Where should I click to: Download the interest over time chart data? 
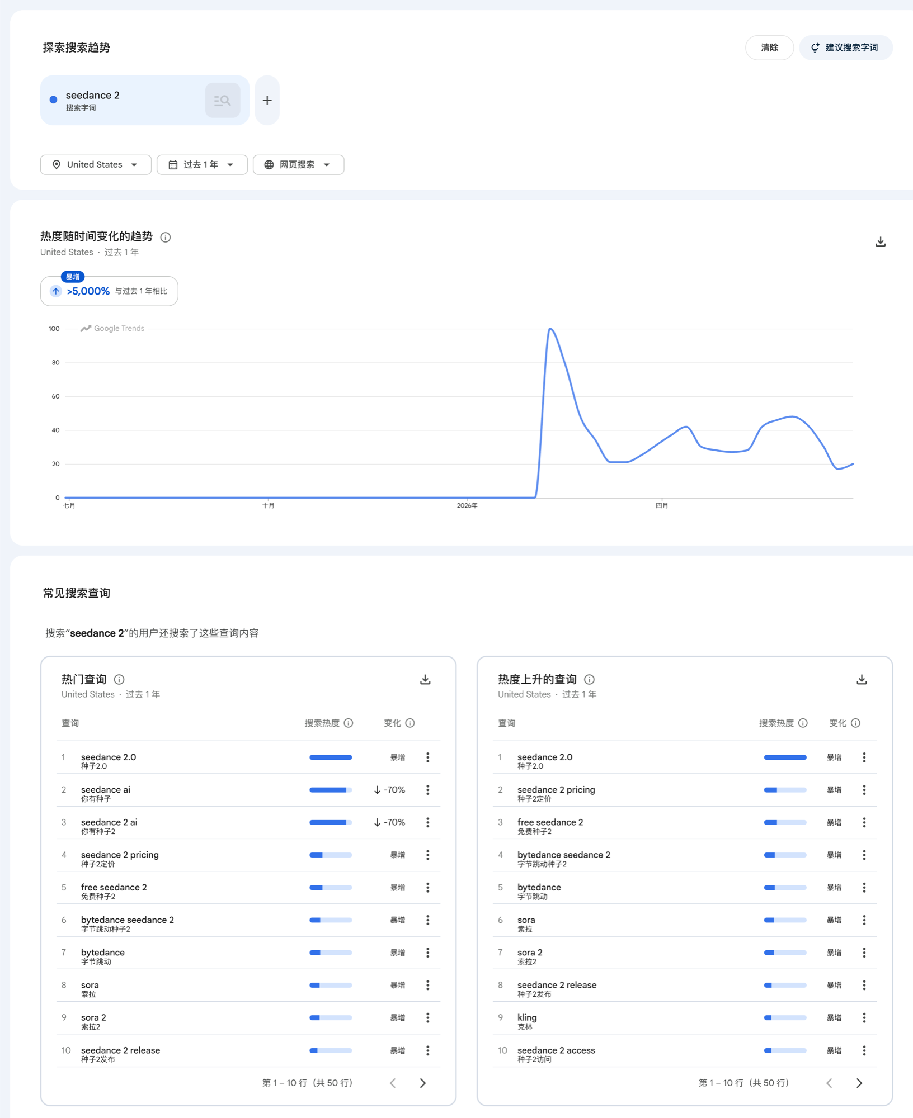(x=881, y=241)
